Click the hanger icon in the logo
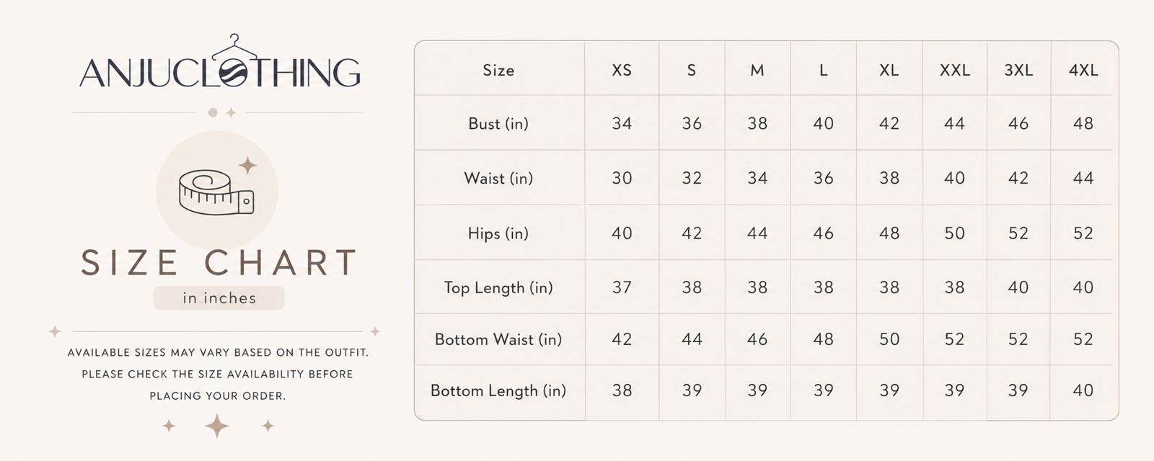1154x461 pixels. click(234, 47)
